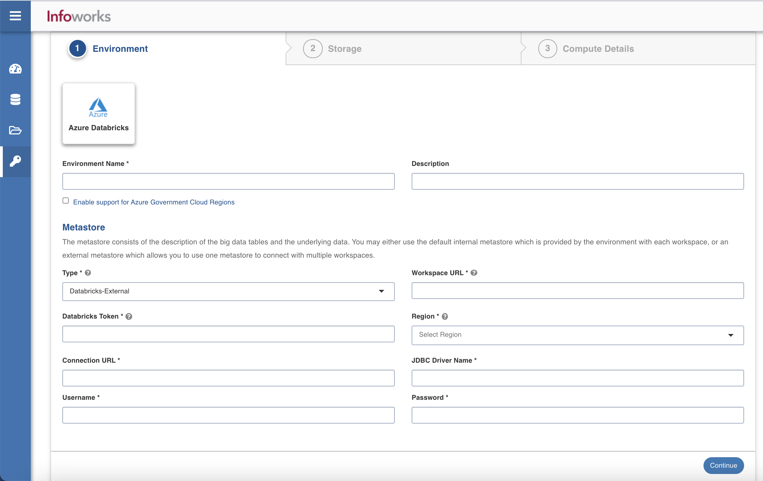Focus the Workspace URL field

point(577,291)
